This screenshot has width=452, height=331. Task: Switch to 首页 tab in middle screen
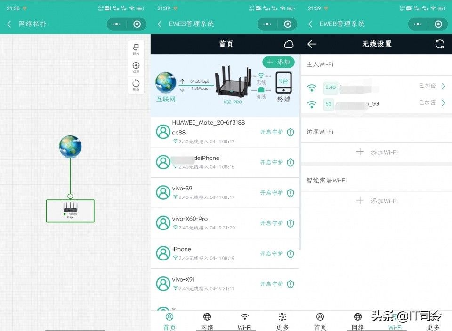pos(169,322)
